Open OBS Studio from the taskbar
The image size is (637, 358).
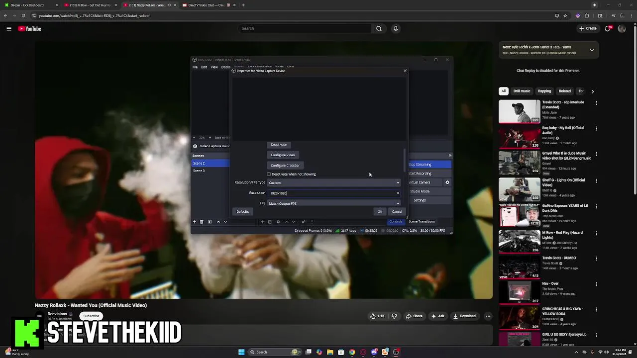coord(396,352)
